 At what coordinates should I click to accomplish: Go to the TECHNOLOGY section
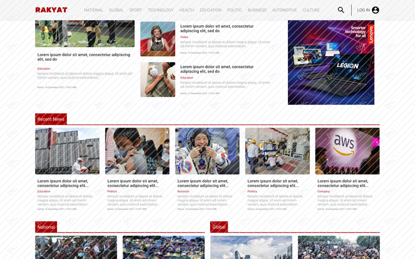(x=161, y=10)
